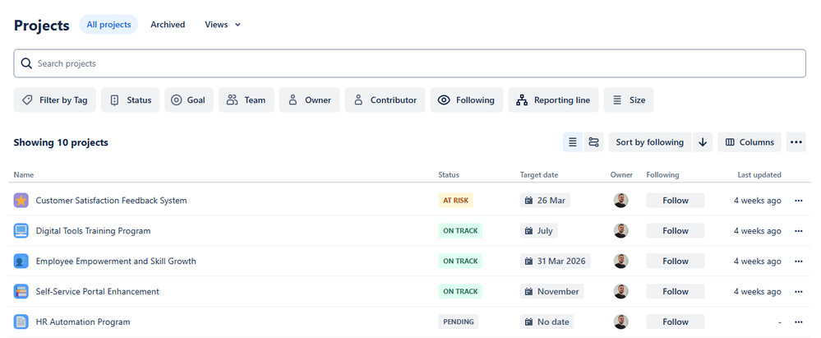Click the Employee Empowerment and Skill Growth project icon

21,261
